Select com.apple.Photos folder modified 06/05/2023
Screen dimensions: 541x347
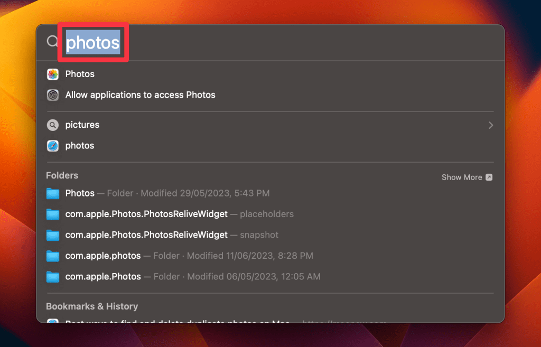193,277
